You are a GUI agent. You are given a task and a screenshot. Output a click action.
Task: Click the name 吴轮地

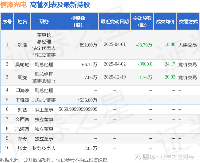(x=22, y=65)
